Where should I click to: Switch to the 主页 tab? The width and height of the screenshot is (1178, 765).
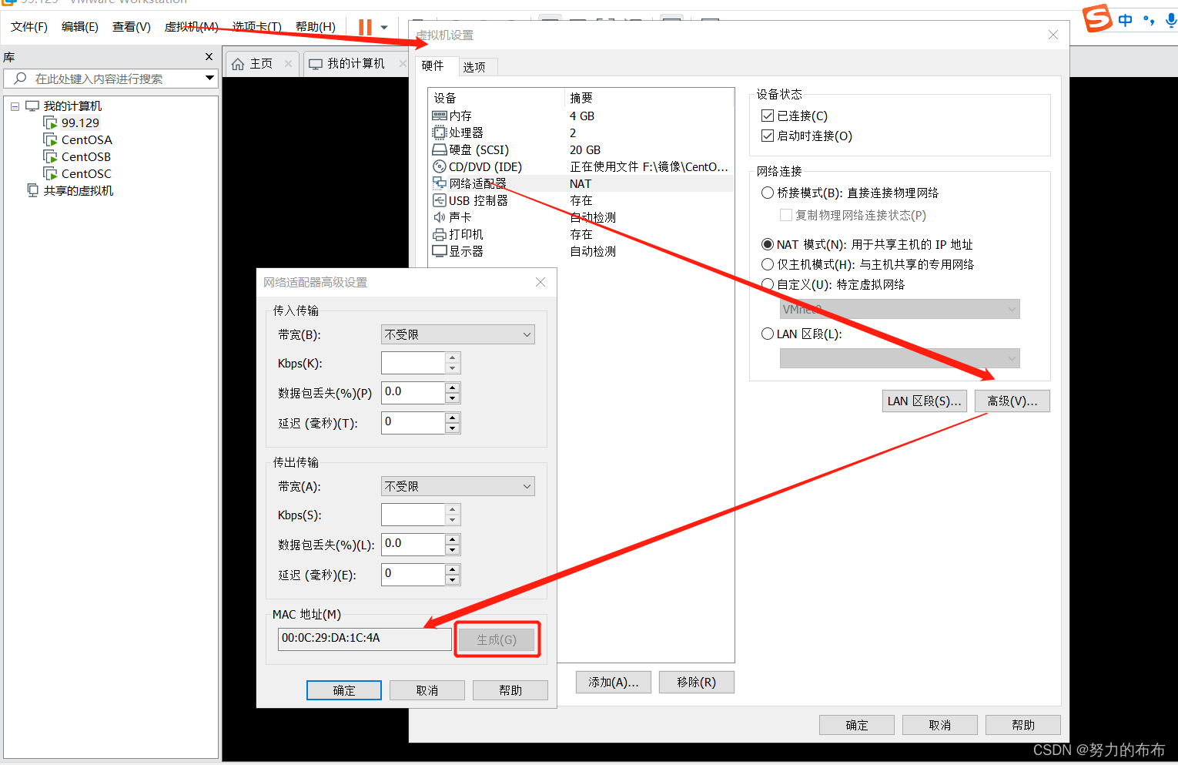[x=261, y=63]
